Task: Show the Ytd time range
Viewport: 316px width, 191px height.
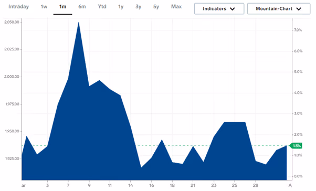Action: click(x=102, y=7)
